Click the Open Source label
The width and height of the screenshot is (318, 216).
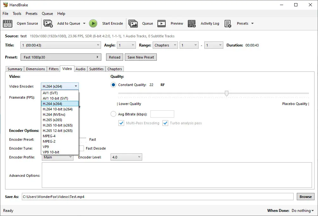[27, 23]
